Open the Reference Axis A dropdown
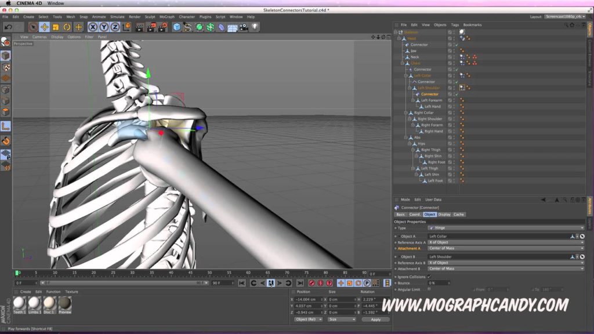 506,242
